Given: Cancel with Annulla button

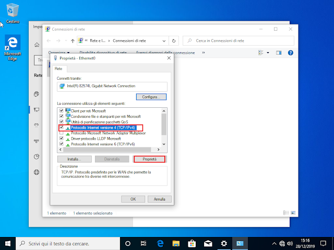Looking at the screenshot, I should [x=159, y=199].
